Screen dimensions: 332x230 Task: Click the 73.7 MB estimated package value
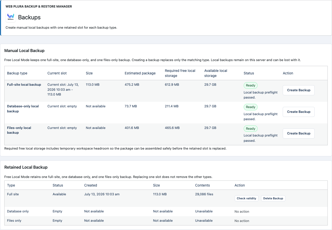(x=131, y=106)
